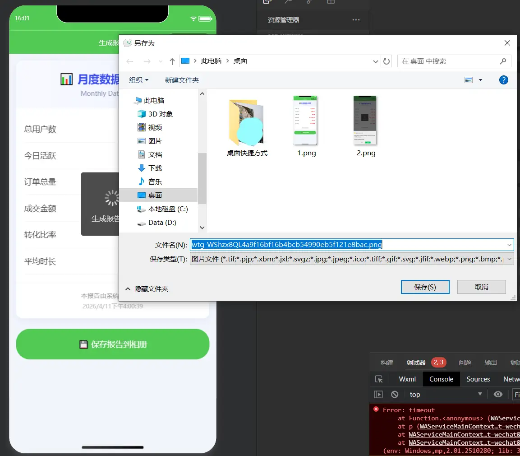Image resolution: width=520 pixels, height=456 pixels.
Task: Click the change view layout icon
Action: pyautogui.click(x=469, y=80)
